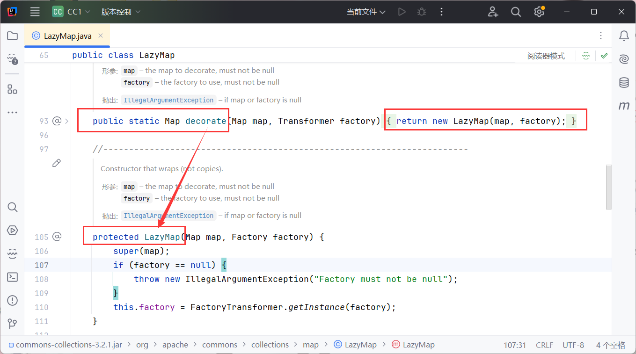Image resolution: width=636 pixels, height=354 pixels.
Task: Open the Notifications bell panel
Action: coord(624,36)
